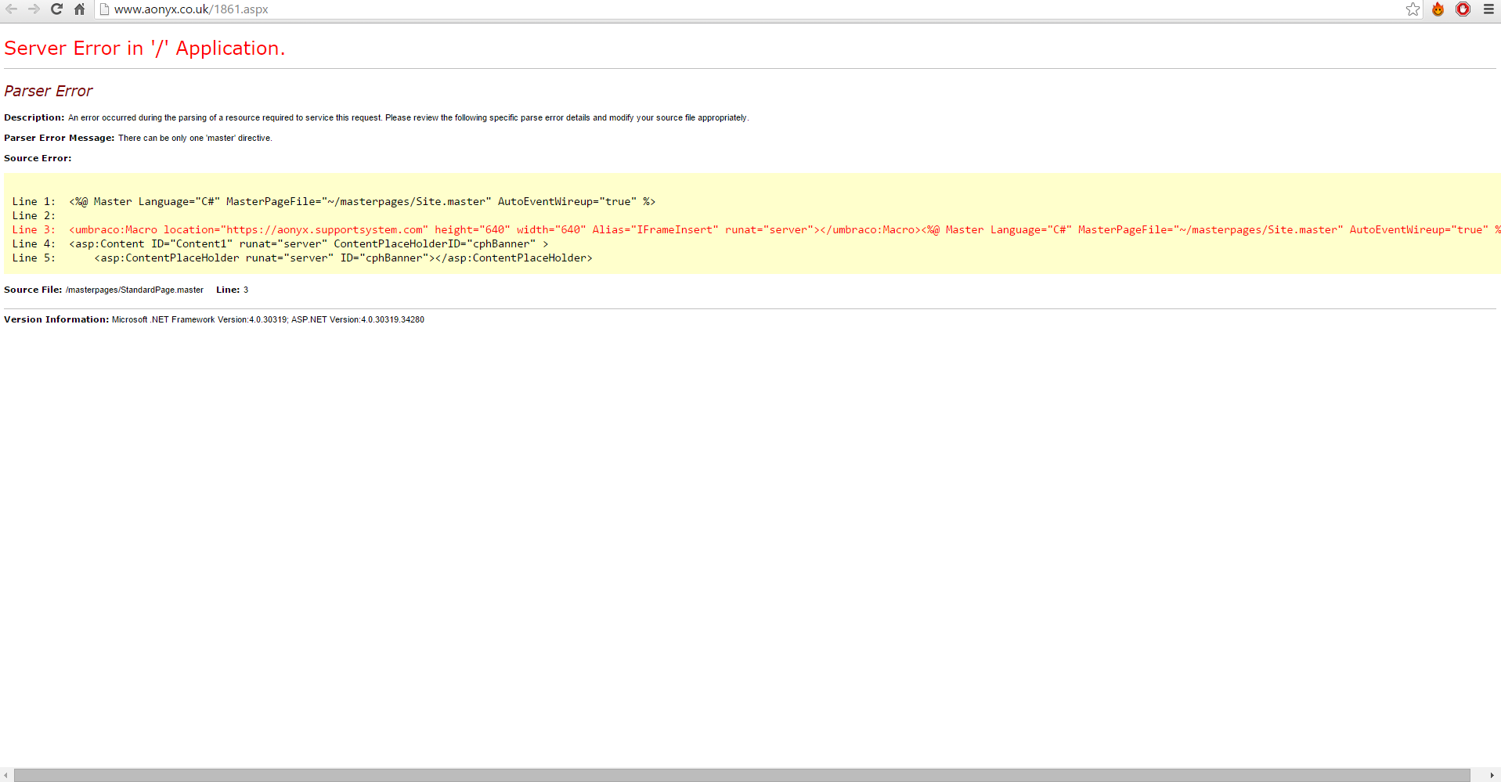Click the /masterpages/StandardPage.master source file path
This screenshot has height=782, width=1501.
135,290
